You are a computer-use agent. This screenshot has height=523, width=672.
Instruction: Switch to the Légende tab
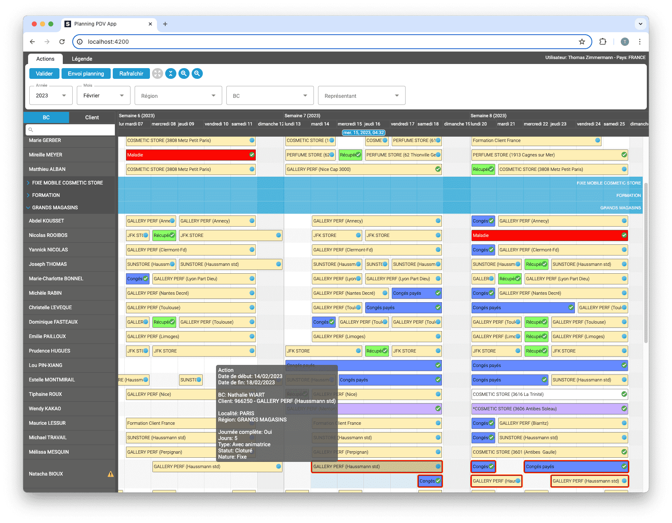click(x=81, y=59)
